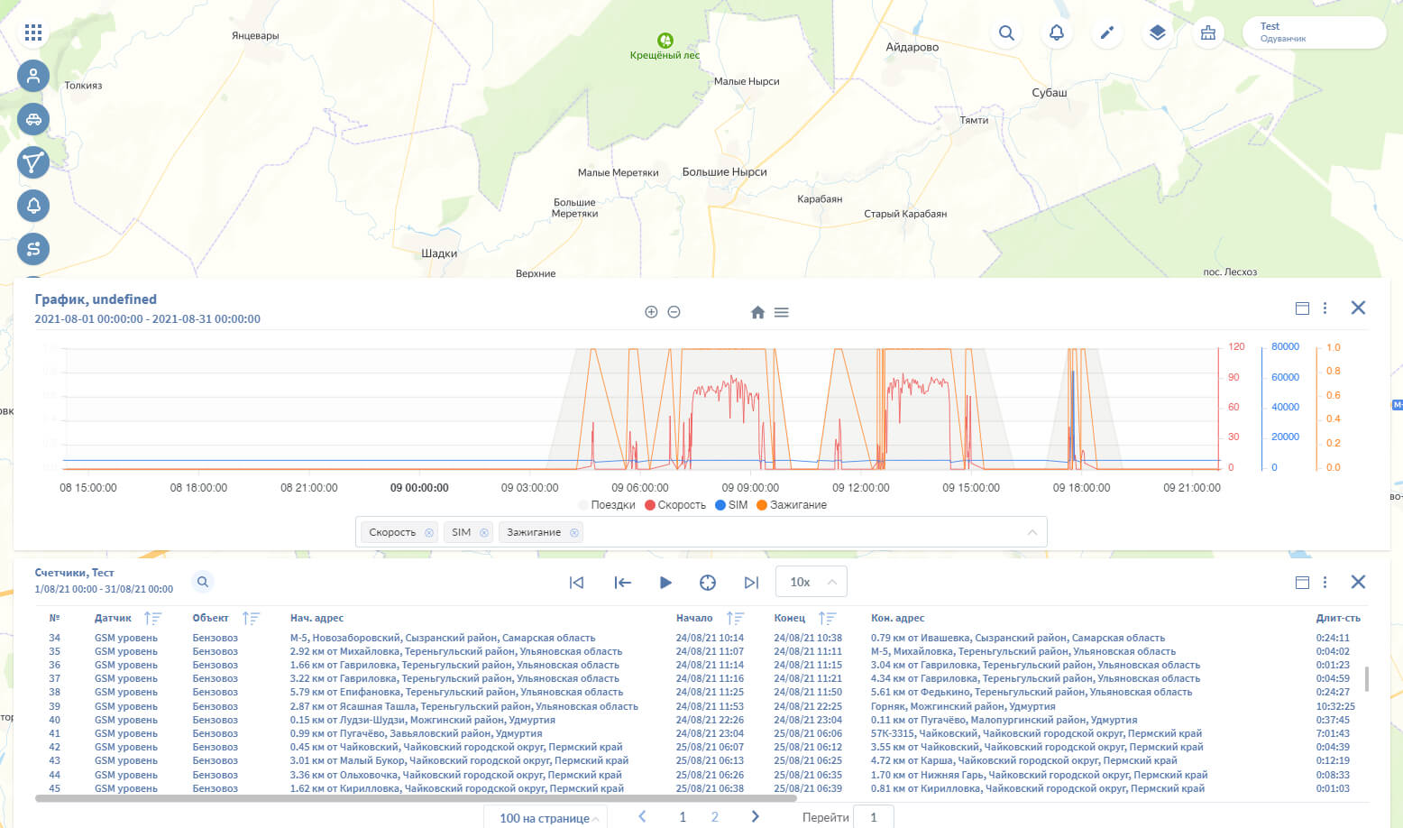Select the pencil edit tool
The height and width of the screenshot is (828, 1403).
(1107, 33)
